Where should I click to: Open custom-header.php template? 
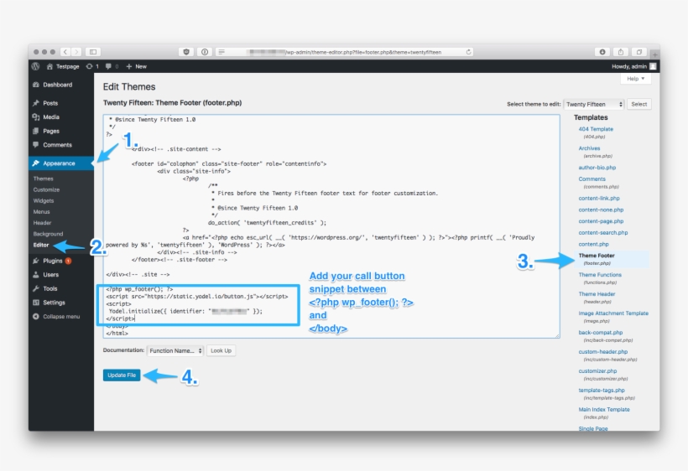(603, 352)
